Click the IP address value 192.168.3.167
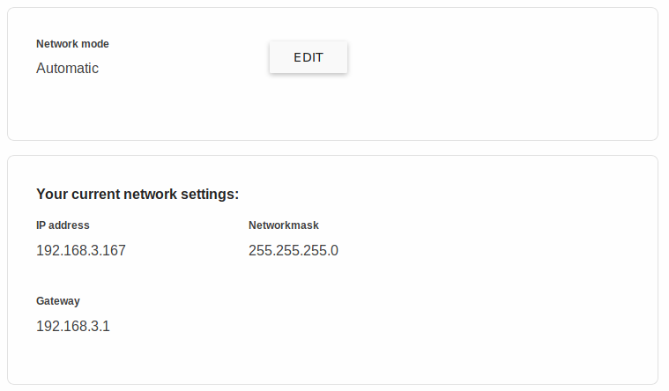Screen dimensions: 669x391 (81, 250)
